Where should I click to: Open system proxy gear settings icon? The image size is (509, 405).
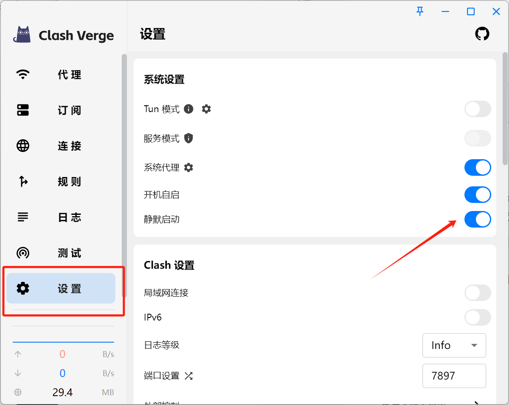pyautogui.click(x=189, y=168)
